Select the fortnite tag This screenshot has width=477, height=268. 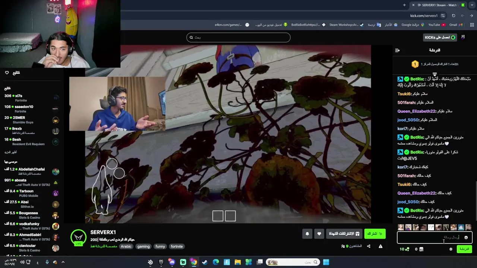pos(177,246)
